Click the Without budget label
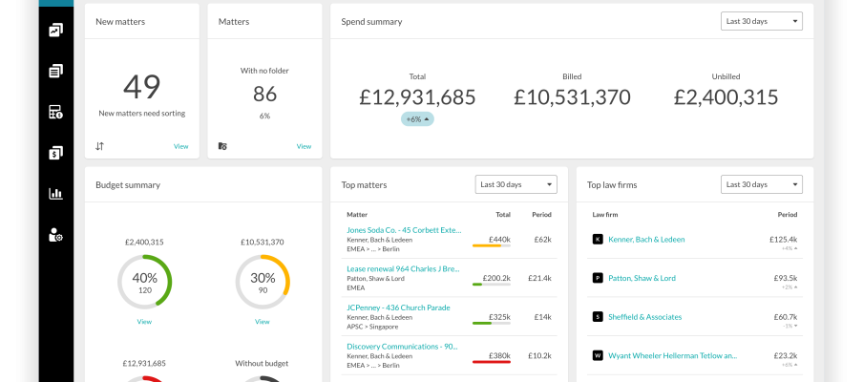The height and width of the screenshot is (382, 863). 262,363
